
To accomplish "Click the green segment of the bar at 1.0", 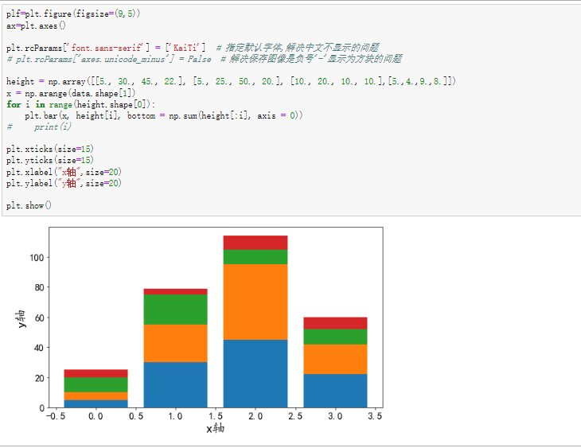I will 175,310.
